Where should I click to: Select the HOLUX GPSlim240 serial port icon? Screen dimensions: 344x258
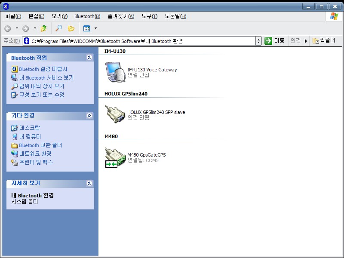pos(115,114)
